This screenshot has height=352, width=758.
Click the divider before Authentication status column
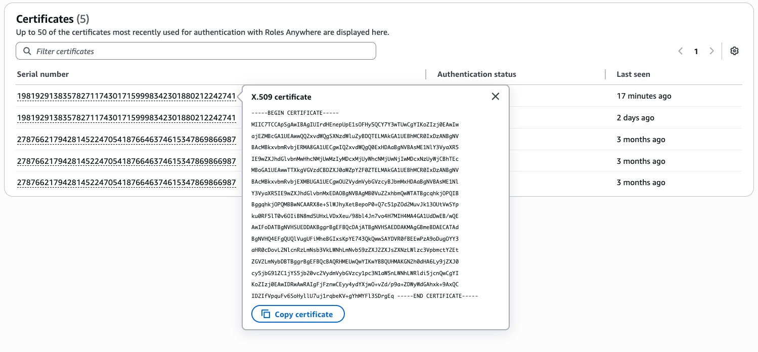(x=426, y=74)
